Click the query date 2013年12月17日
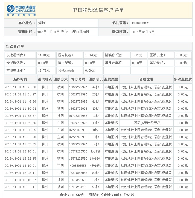The width and height of the screenshot is (195, 198). click(143, 32)
